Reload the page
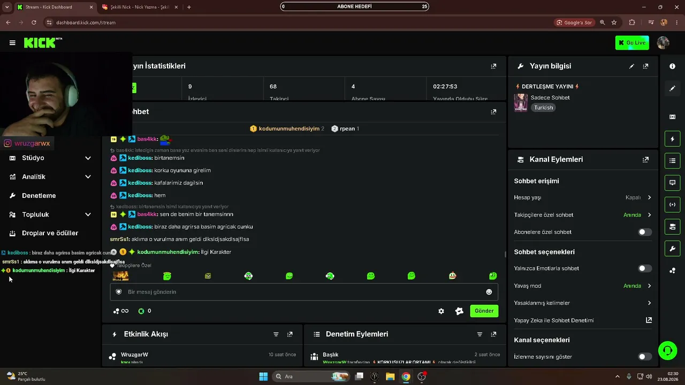 tap(34, 22)
